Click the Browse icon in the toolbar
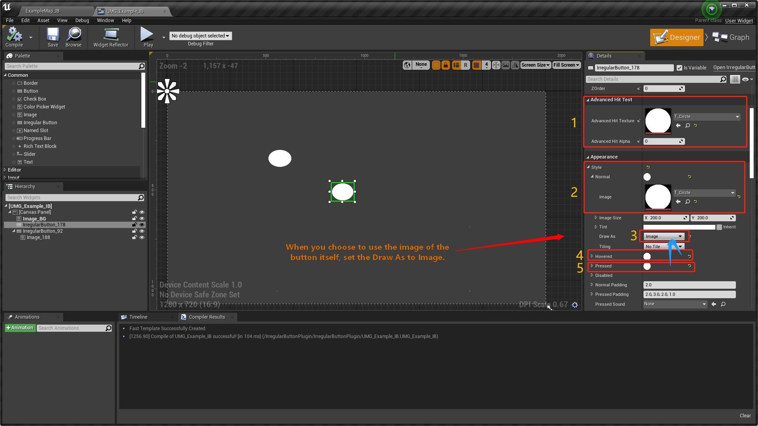 click(x=73, y=35)
